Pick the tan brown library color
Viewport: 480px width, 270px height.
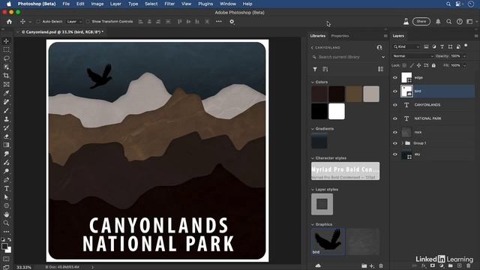coord(354,94)
